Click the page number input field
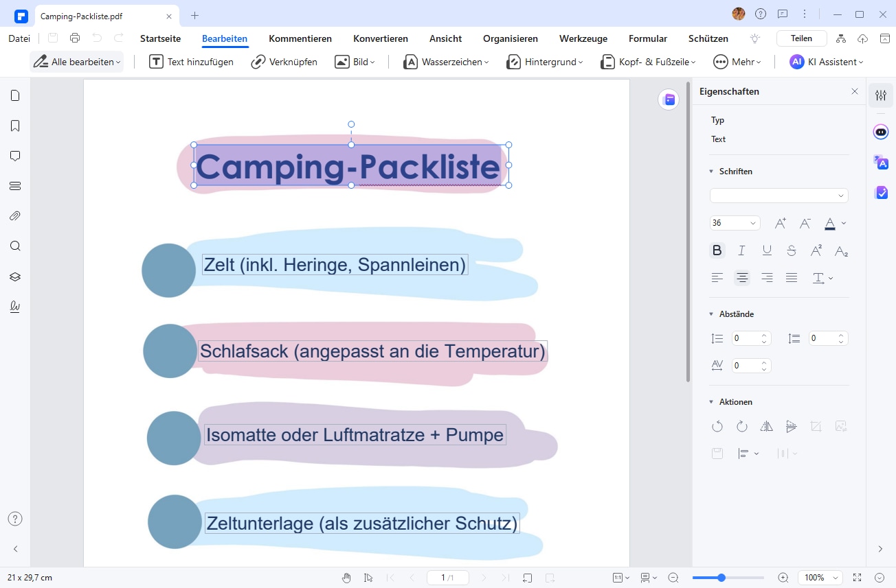 coord(447,578)
